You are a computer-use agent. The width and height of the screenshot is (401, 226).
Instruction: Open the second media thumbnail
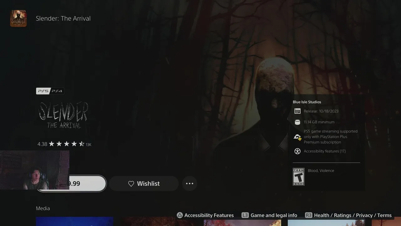point(159,221)
